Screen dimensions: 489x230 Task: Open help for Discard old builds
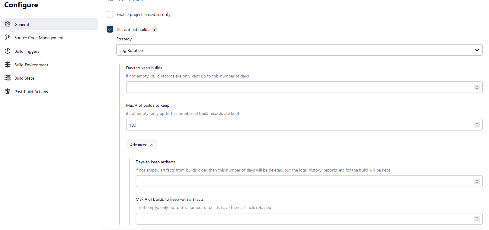click(155, 30)
